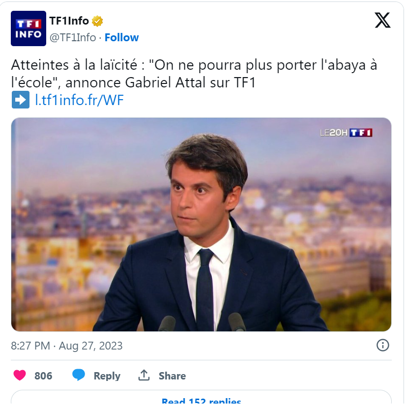
Task: Open the tweet info circle icon
Action: [382, 345]
